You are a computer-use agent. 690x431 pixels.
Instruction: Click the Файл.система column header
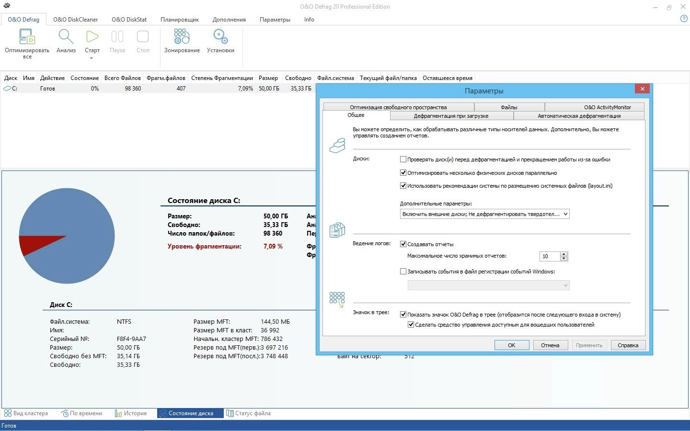[335, 78]
